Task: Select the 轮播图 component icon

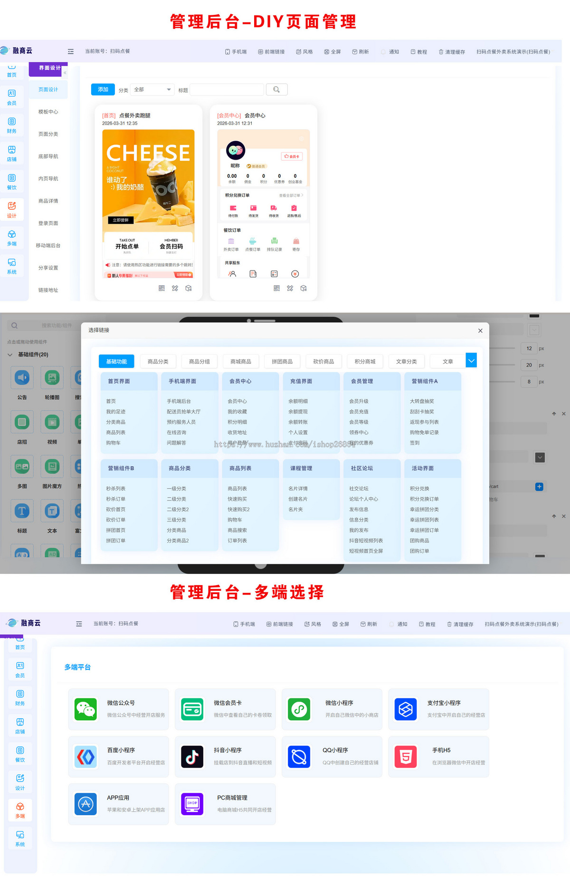Action: click(x=52, y=378)
